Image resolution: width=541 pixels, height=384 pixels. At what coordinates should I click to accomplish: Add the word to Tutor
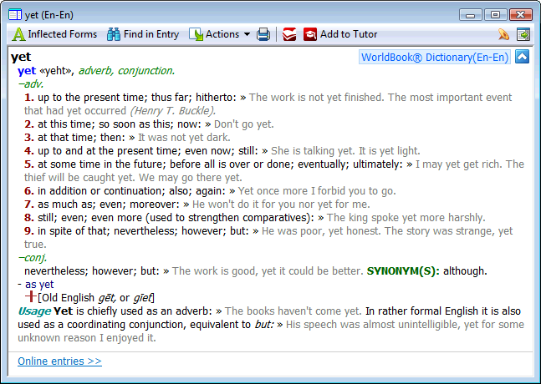[x=340, y=34]
